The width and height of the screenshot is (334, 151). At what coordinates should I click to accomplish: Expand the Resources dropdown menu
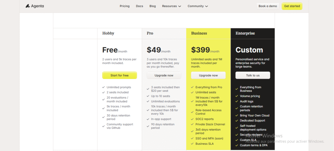point(171,6)
